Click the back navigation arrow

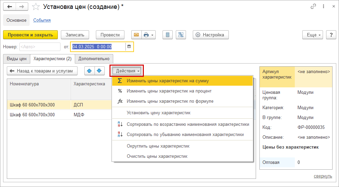click(x=10, y=7)
